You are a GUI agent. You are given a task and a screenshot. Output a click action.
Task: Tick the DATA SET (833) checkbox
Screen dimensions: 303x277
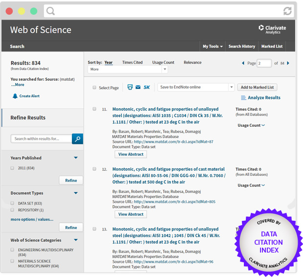(x=12, y=203)
